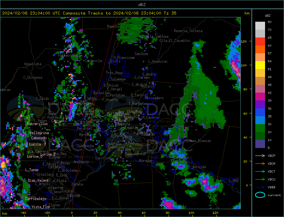Click the 'Vista_Flor' place label
The width and height of the screenshot is (284, 217).
(x=41, y=207)
